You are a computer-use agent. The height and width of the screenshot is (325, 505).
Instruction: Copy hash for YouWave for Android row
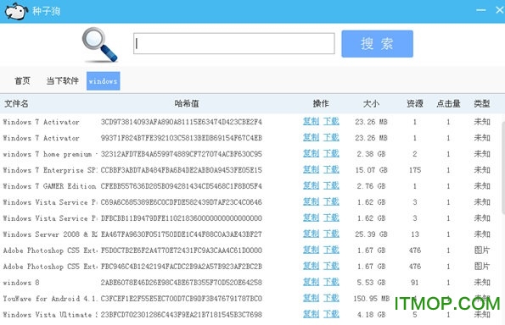pyautogui.click(x=311, y=298)
